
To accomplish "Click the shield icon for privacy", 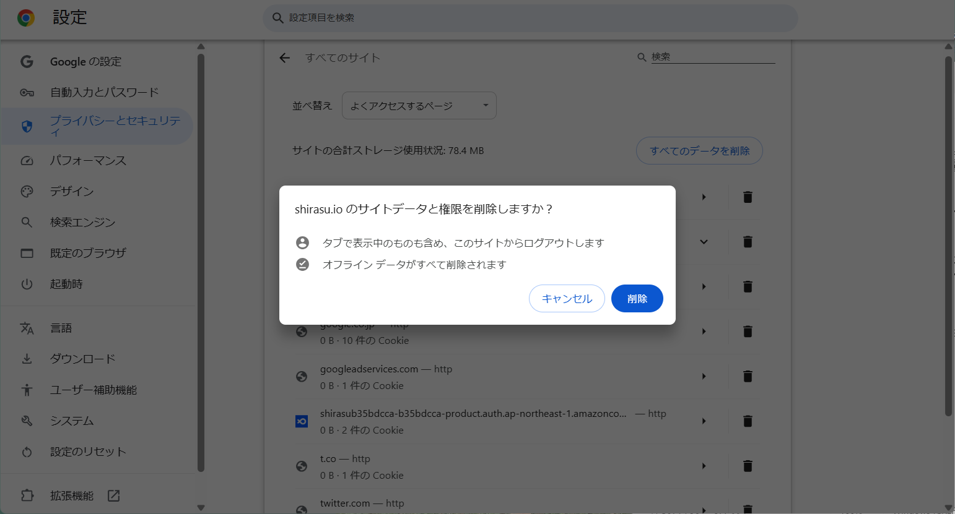I will tap(27, 126).
